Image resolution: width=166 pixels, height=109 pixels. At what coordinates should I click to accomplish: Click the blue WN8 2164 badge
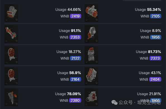point(76,79)
